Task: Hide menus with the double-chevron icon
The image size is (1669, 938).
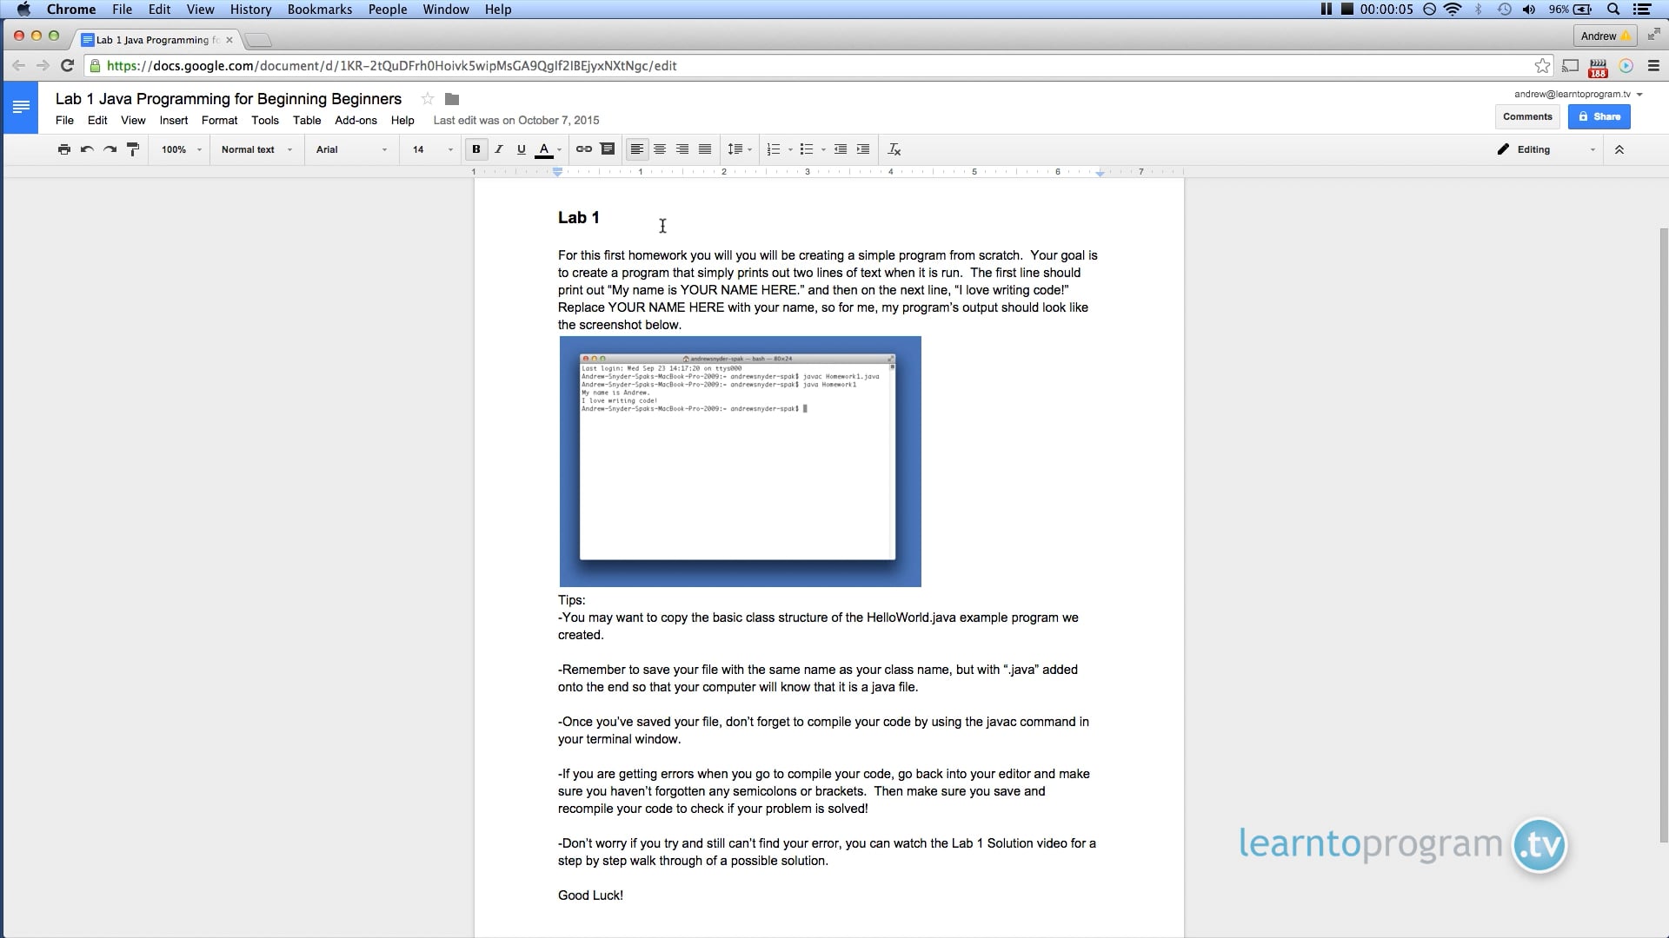Action: coord(1619,149)
